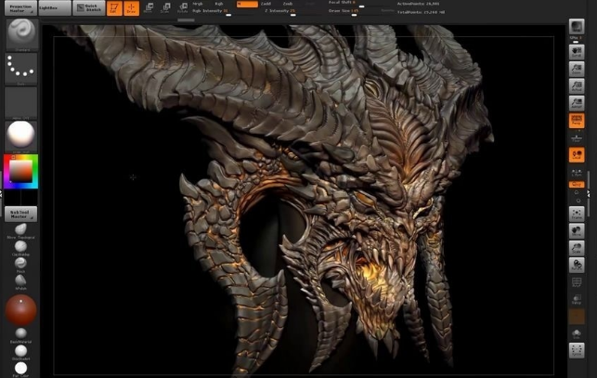Open the Projection Master button
Image resolution: width=597 pixels, height=378 pixels.
click(x=21, y=8)
